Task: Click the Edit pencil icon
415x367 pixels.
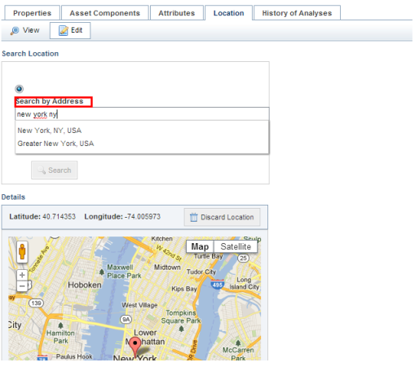Action: pos(64,30)
